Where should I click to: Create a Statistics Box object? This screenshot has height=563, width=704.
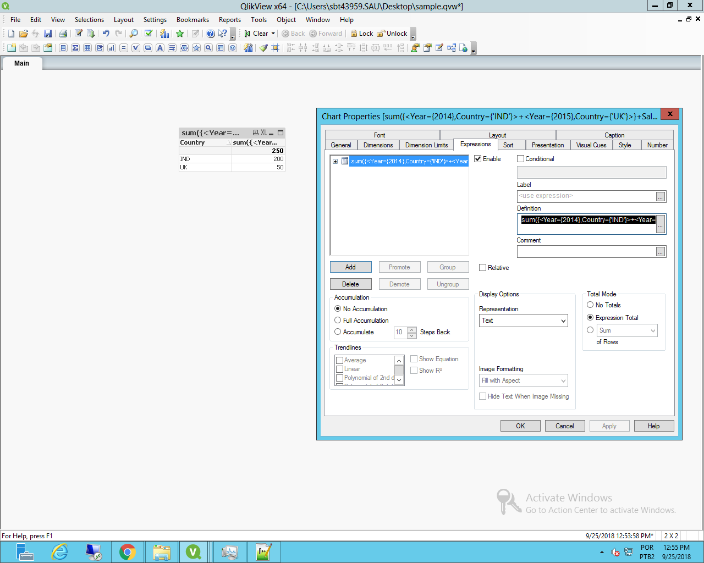point(75,48)
